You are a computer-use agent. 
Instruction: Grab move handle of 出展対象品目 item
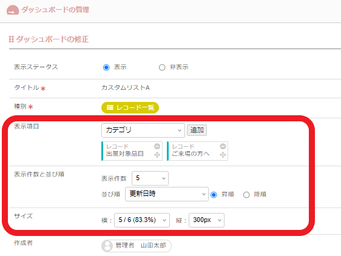(157, 155)
